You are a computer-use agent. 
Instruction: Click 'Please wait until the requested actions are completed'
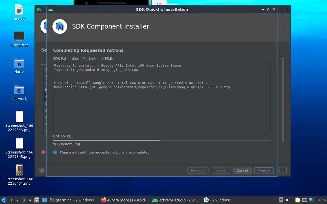[x=105, y=152]
